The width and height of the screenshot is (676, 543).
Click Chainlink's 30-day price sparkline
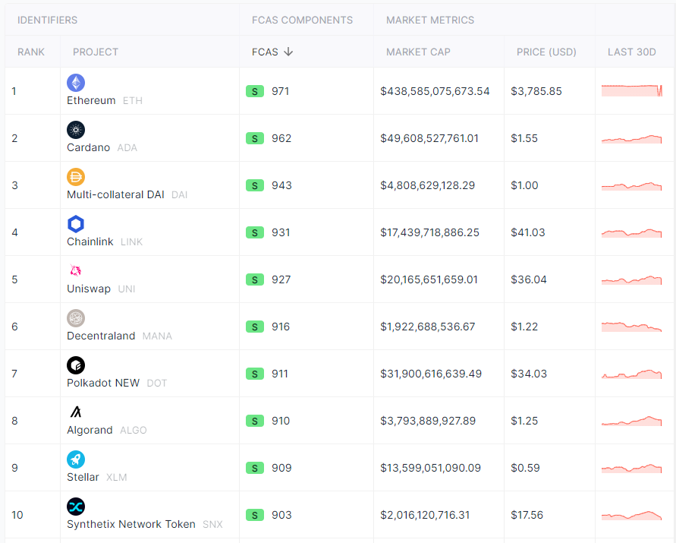pos(631,233)
